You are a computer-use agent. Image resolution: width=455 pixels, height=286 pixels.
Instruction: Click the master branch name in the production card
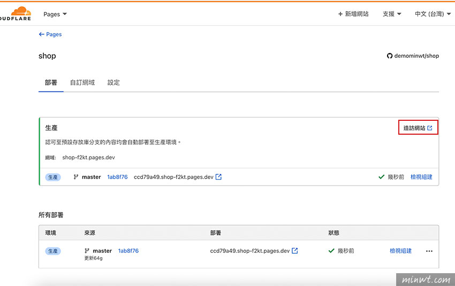click(x=91, y=177)
